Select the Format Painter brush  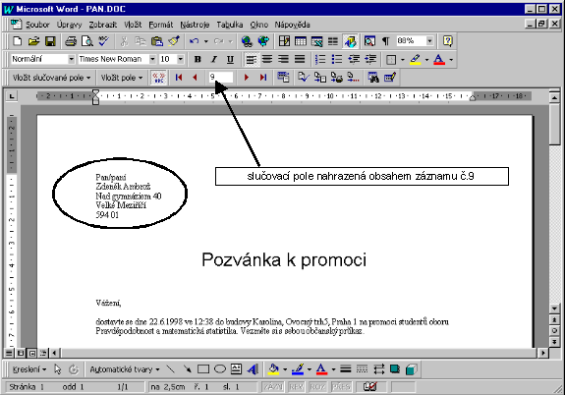coord(174,41)
